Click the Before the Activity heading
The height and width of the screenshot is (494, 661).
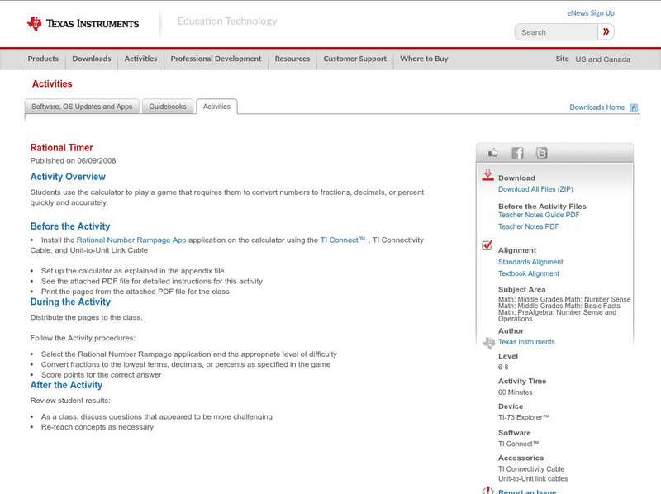pyautogui.click(x=70, y=226)
